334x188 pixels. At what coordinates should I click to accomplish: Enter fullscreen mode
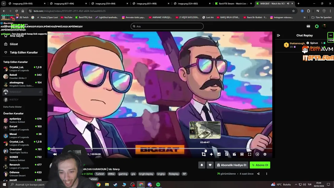pyautogui.click(x=249, y=154)
